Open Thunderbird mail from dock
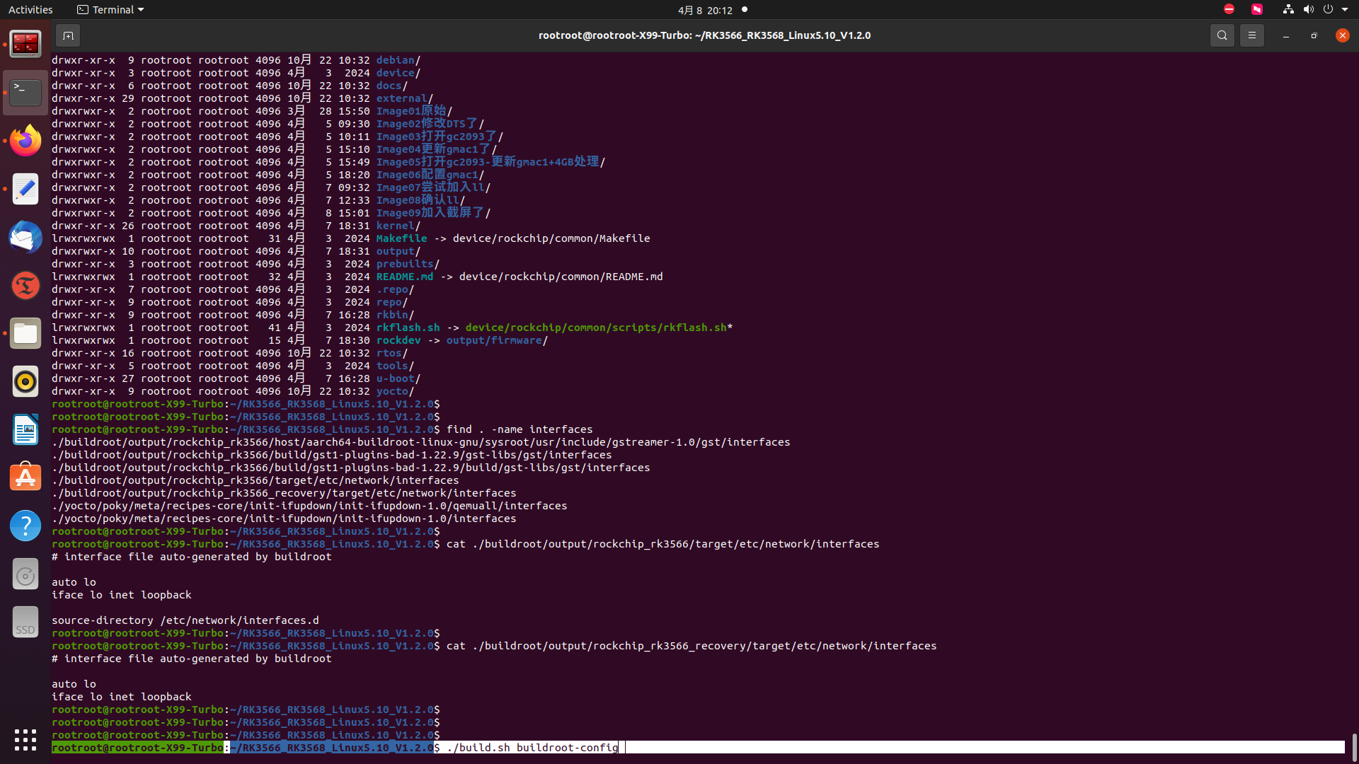Viewport: 1359px width, 764px height. (x=25, y=237)
